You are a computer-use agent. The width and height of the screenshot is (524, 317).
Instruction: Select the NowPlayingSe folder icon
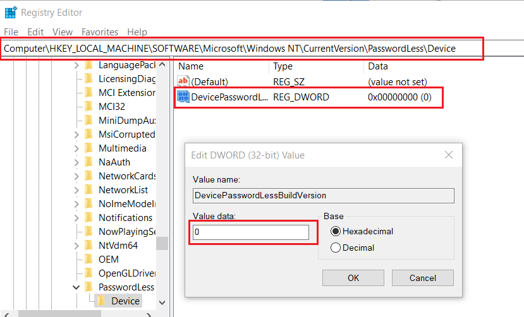tap(89, 231)
